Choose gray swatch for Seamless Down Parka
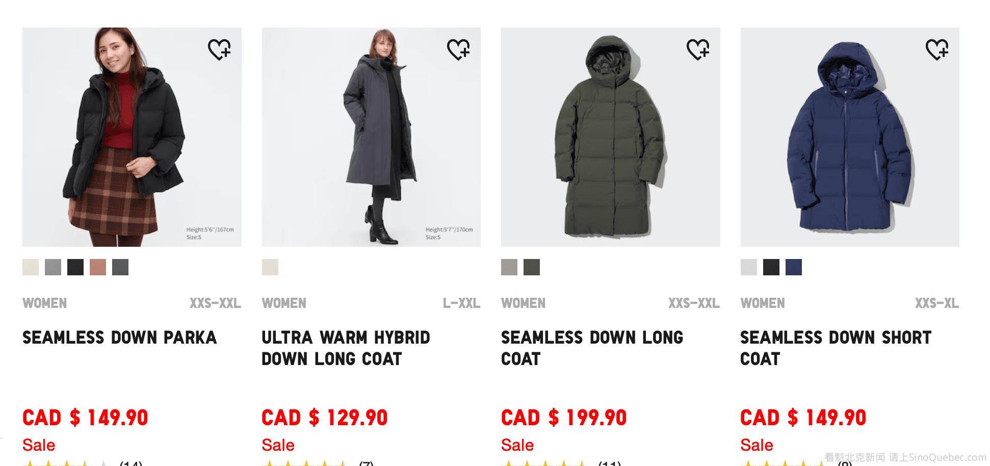 click(53, 267)
